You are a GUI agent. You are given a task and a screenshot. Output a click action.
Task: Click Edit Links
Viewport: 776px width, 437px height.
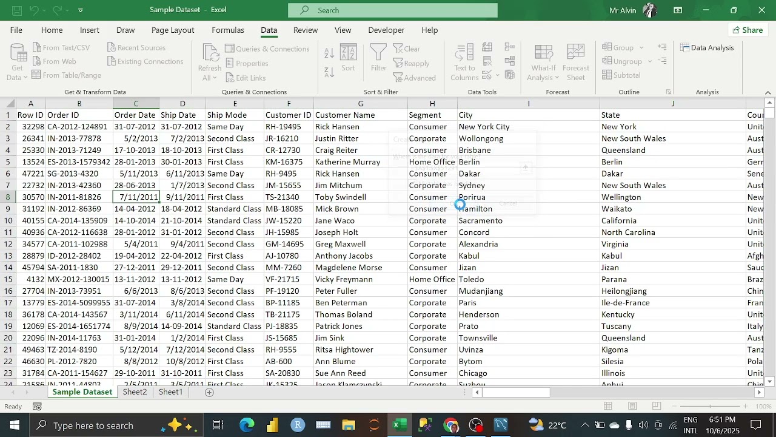[245, 78]
